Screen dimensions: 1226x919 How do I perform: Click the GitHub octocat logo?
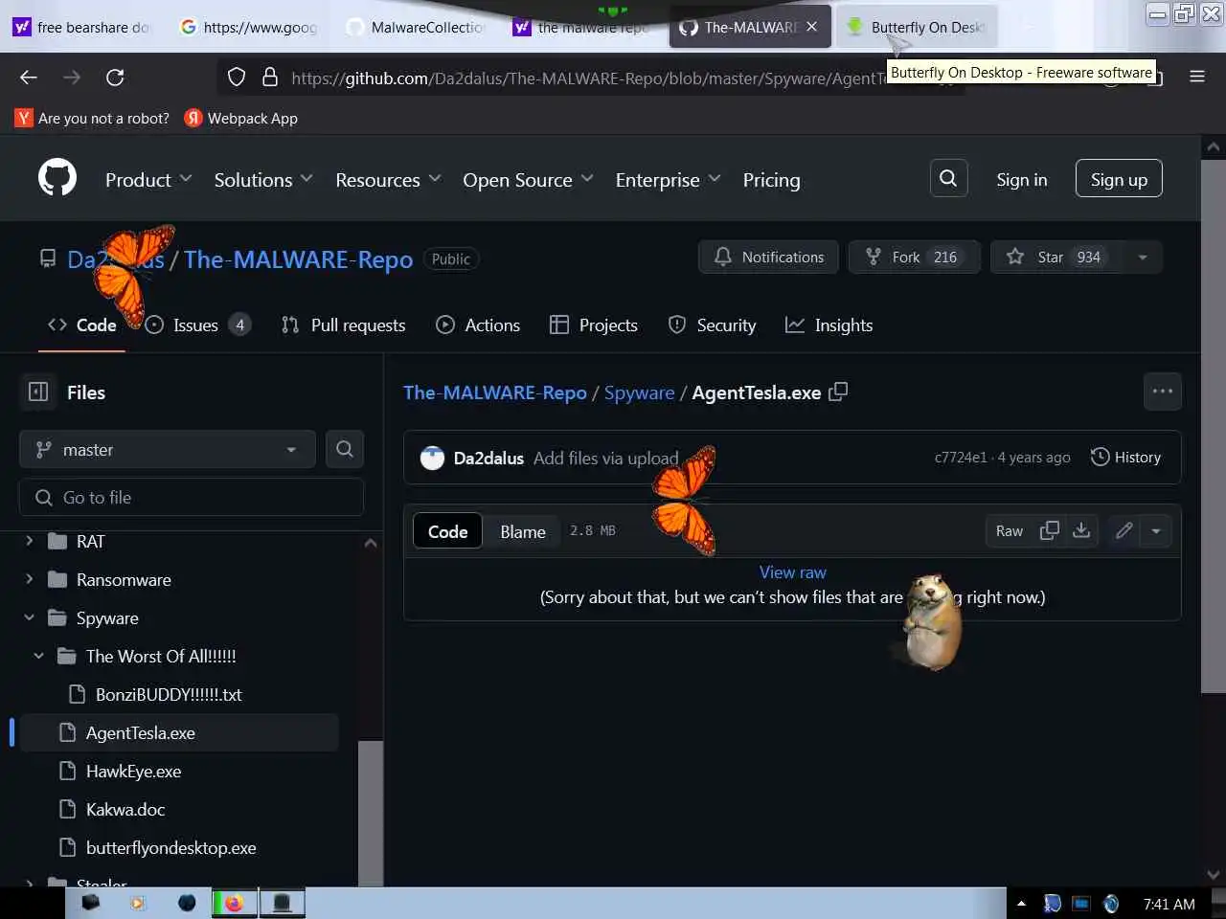coord(57,179)
